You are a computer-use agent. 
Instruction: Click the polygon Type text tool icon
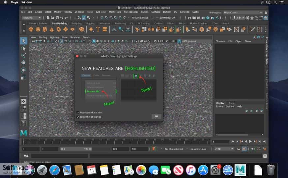pyautogui.click(x=98, y=29)
